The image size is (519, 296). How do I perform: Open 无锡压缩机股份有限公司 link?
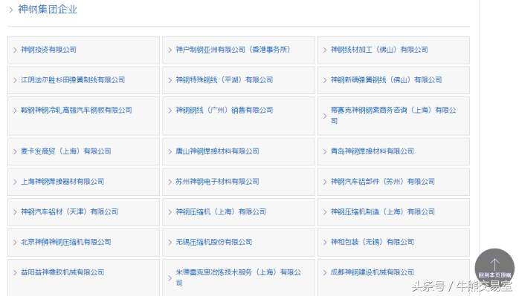(214, 242)
